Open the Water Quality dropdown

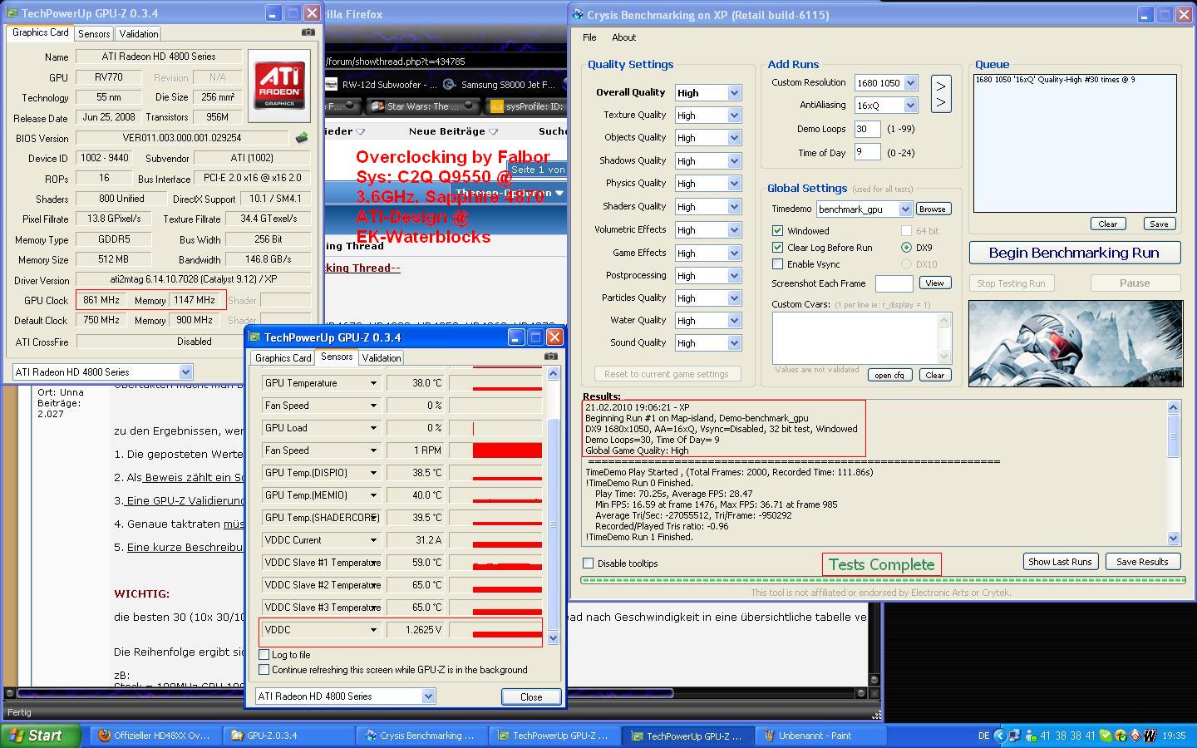pos(734,321)
